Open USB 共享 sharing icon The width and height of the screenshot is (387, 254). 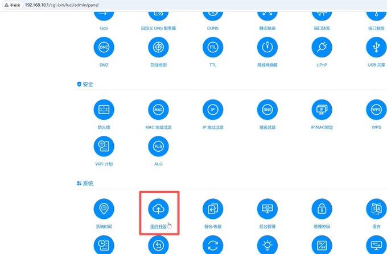click(x=376, y=47)
